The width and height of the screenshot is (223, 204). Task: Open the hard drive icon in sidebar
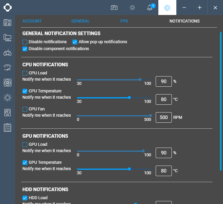[7, 112]
